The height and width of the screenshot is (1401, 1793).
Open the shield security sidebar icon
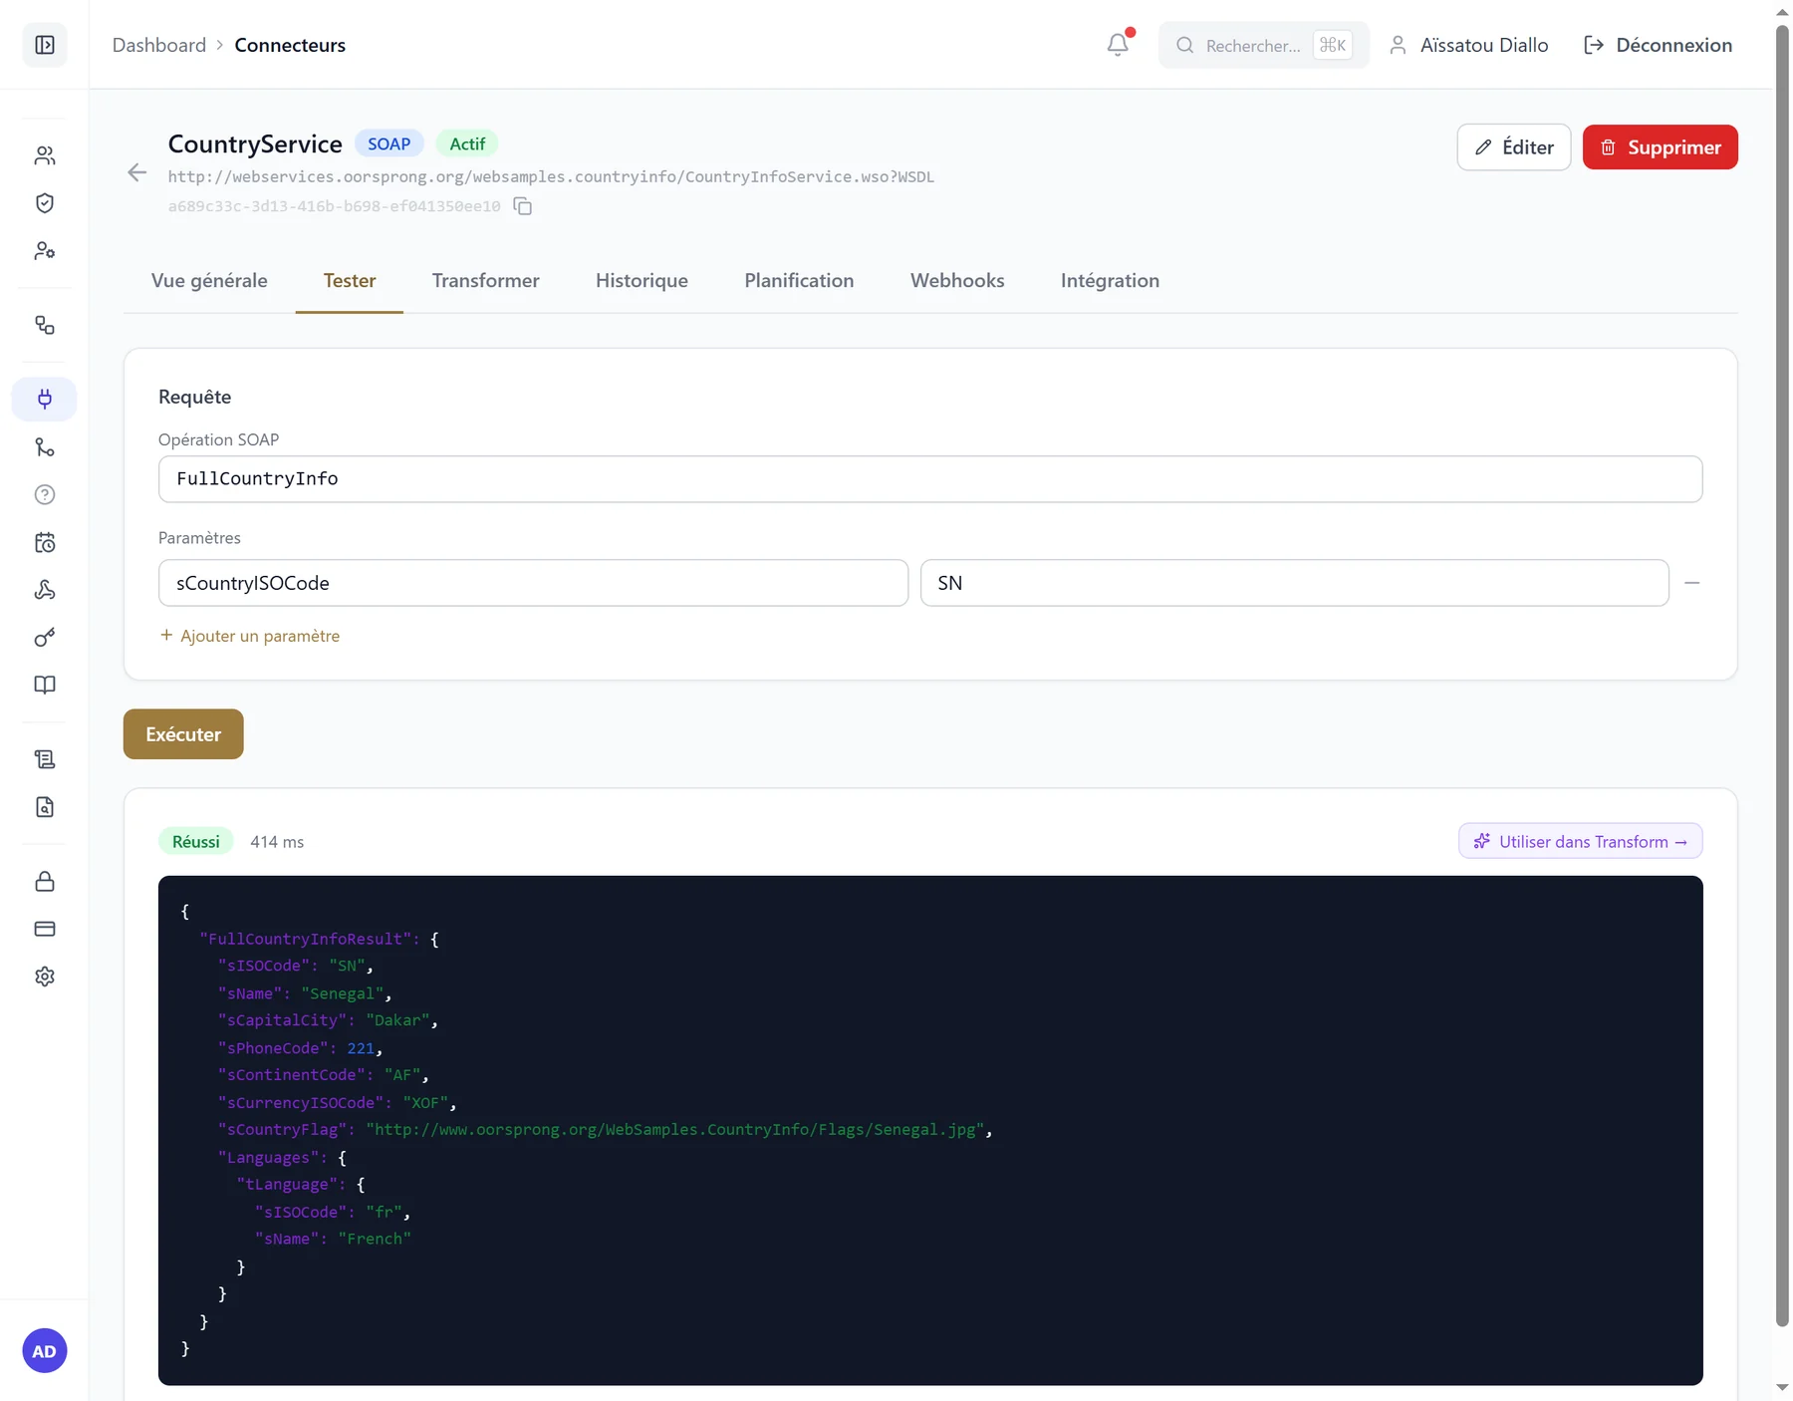tap(45, 203)
